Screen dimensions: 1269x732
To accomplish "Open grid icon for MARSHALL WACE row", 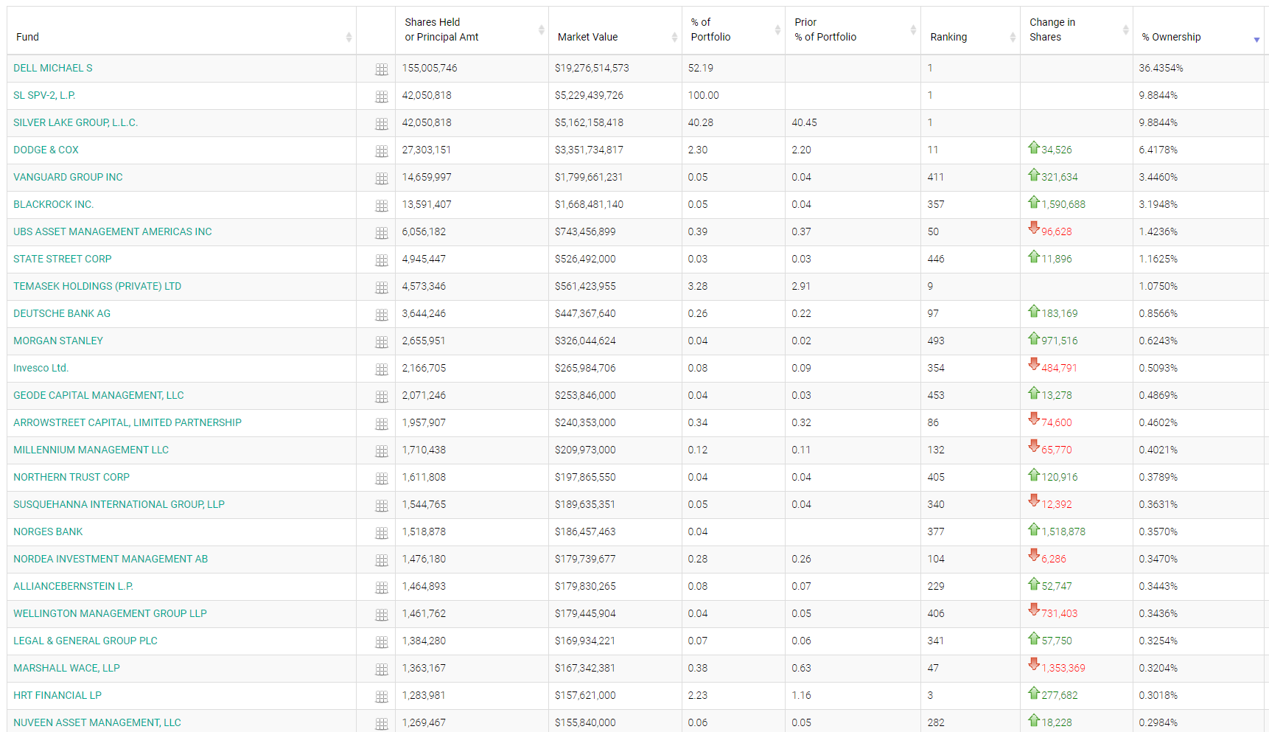I will click(381, 669).
